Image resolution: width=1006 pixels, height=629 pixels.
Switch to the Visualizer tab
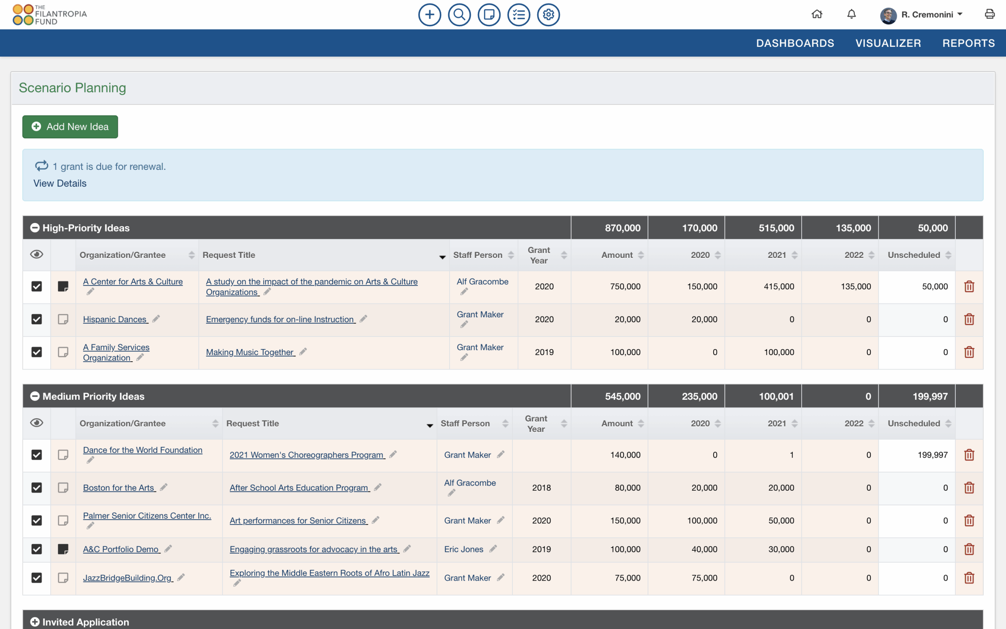889,43
